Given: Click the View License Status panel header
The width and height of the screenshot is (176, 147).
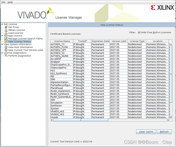Looking at the screenshot, I should pyautogui.click(x=111, y=25).
